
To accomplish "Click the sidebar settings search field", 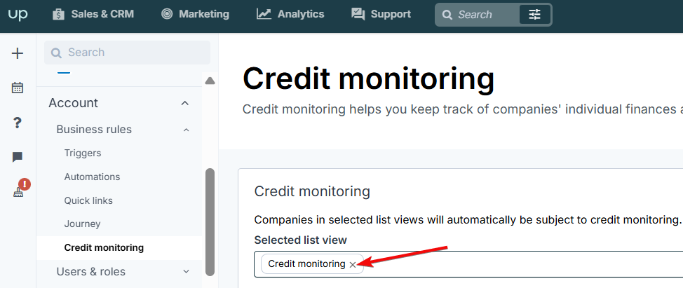I will coord(127,53).
